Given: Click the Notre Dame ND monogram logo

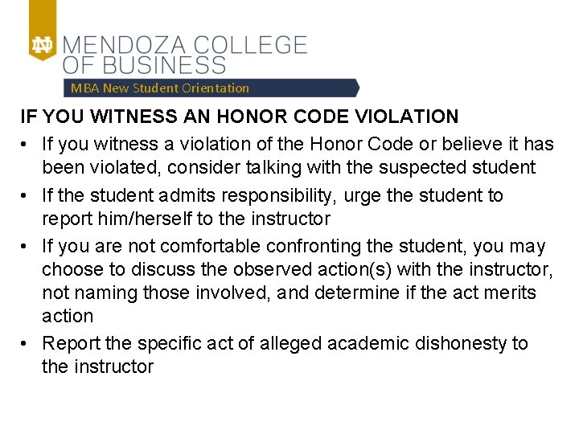Looking at the screenshot, I should click(x=41, y=45).
